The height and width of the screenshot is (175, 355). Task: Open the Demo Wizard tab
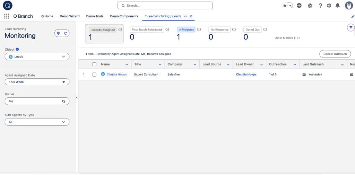[69, 16]
